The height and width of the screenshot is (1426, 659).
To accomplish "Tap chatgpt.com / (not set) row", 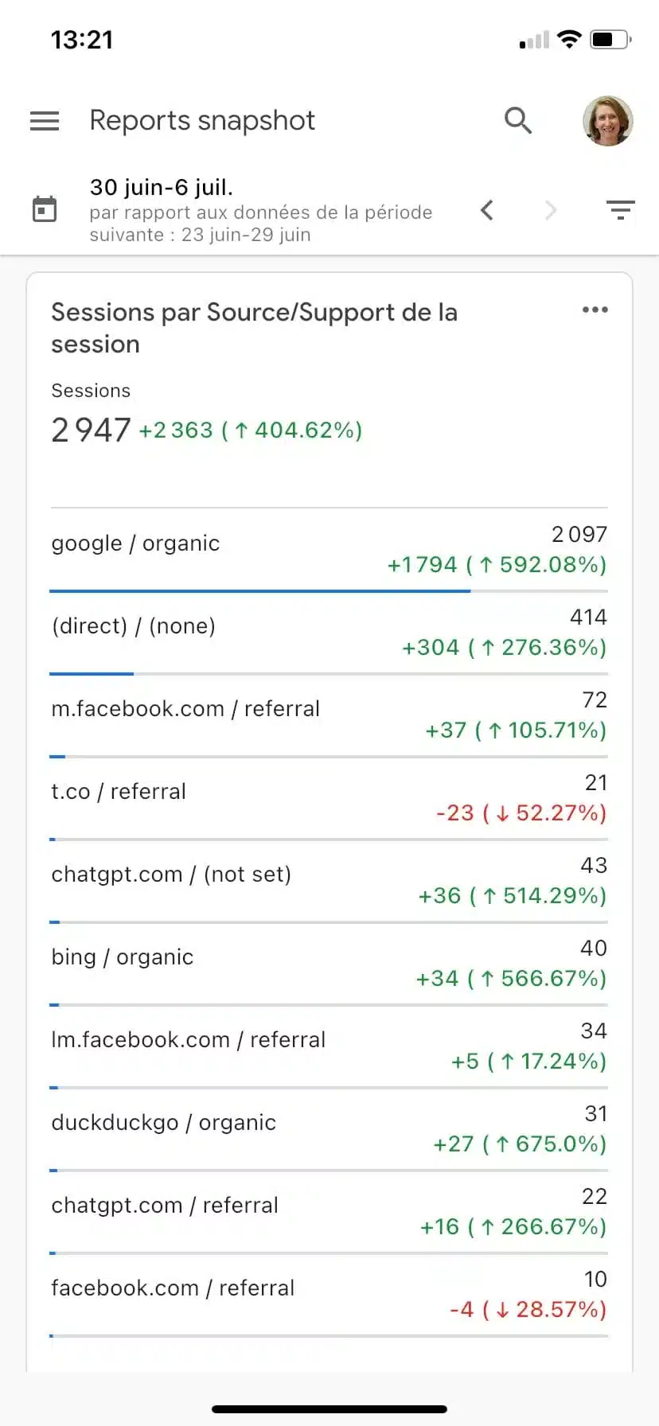I will tap(329, 882).
